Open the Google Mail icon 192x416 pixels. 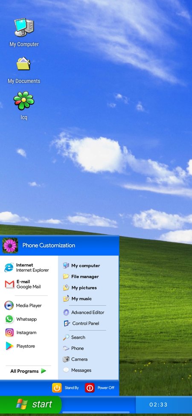coord(9,285)
